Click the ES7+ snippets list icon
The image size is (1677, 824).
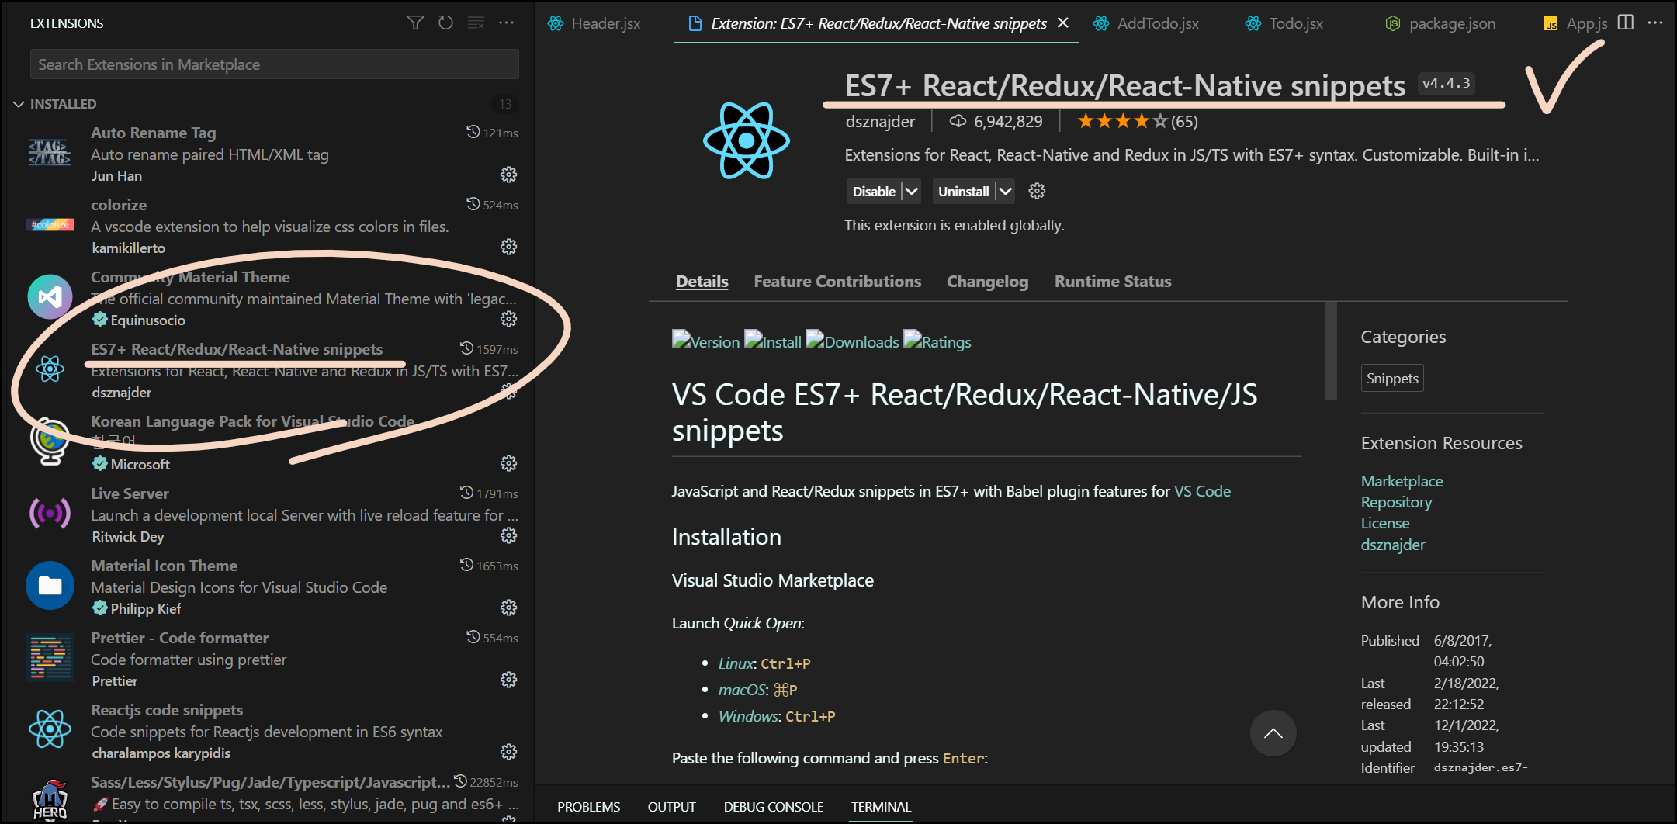click(x=50, y=369)
